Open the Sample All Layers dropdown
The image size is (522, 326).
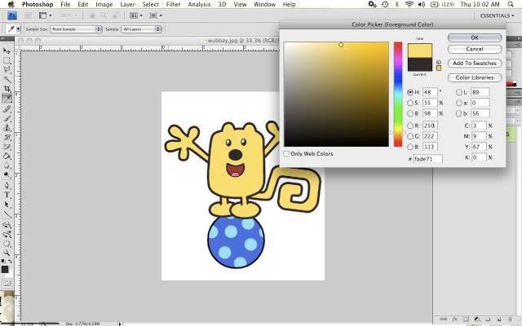click(x=141, y=29)
